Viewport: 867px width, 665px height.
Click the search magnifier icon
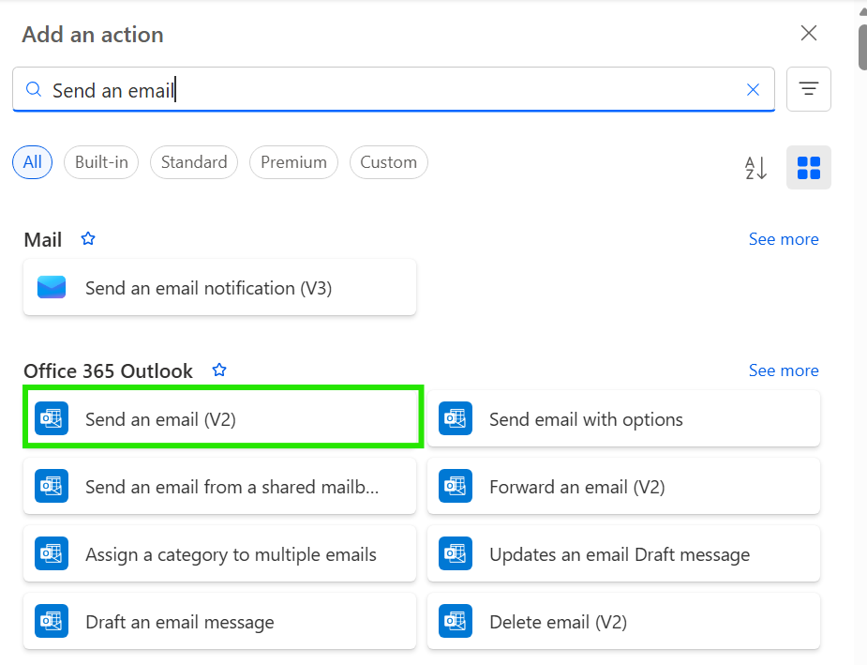tap(34, 90)
